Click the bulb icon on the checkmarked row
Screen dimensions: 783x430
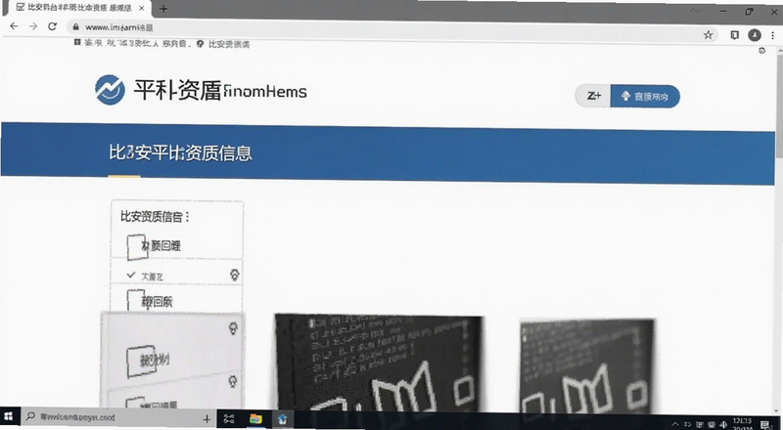[x=234, y=275]
